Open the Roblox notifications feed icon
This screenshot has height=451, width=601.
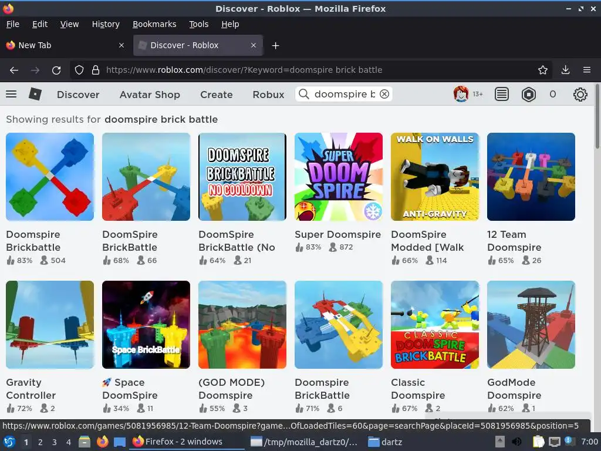click(502, 94)
